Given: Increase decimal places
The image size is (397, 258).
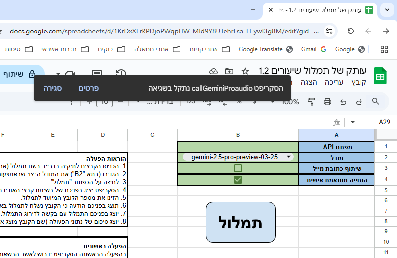Looking at the screenshot, I should tap(207, 102).
